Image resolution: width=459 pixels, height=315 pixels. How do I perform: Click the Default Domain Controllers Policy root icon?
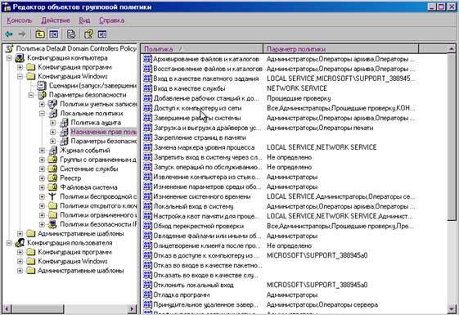coord(10,48)
